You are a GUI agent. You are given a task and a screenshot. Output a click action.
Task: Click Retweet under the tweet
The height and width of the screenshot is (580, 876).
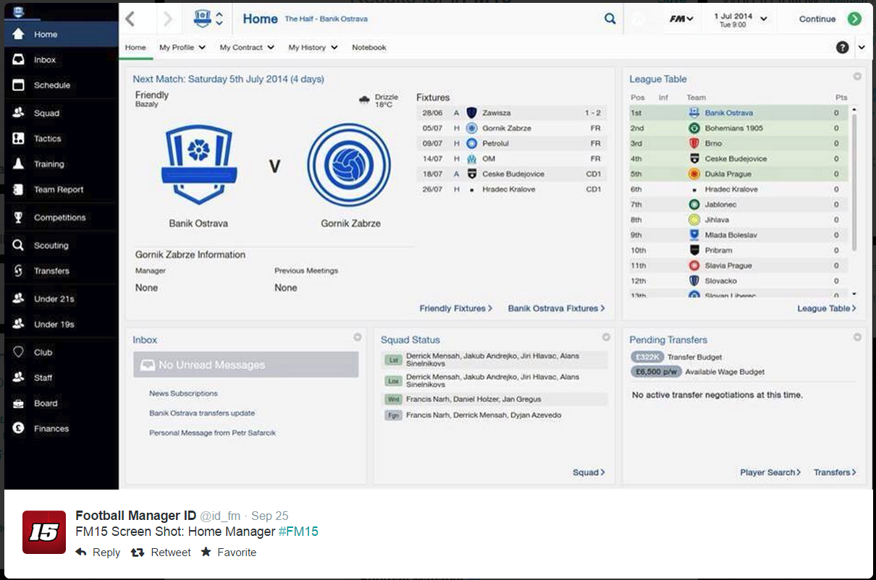[x=161, y=552]
